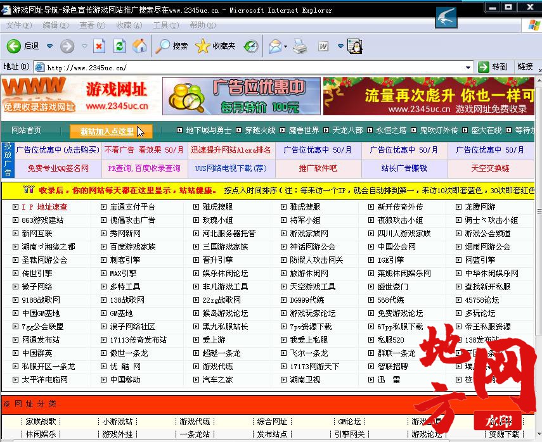
Task: Click the 站长广告赚钱 link
Action: pyautogui.click(x=404, y=168)
